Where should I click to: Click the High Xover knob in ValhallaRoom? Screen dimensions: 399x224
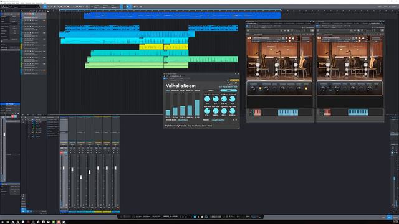(x=233, y=111)
